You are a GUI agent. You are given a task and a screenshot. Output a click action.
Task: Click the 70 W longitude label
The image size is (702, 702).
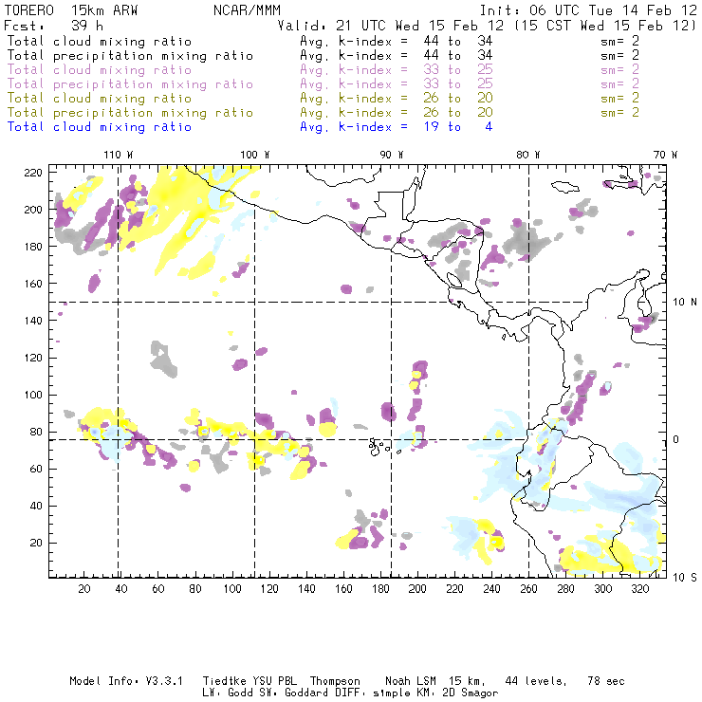click(x=666, y=154)
